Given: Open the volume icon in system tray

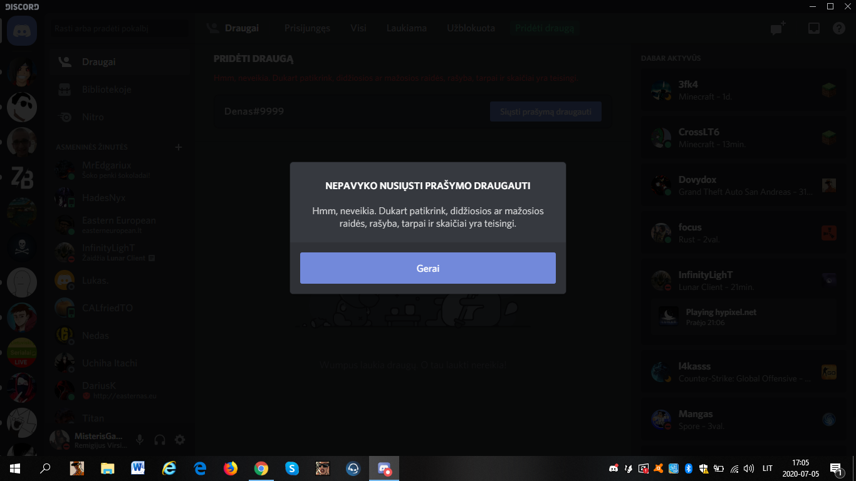Looking at the screenshot, I should pyautogui.click(x=749, y=468).
